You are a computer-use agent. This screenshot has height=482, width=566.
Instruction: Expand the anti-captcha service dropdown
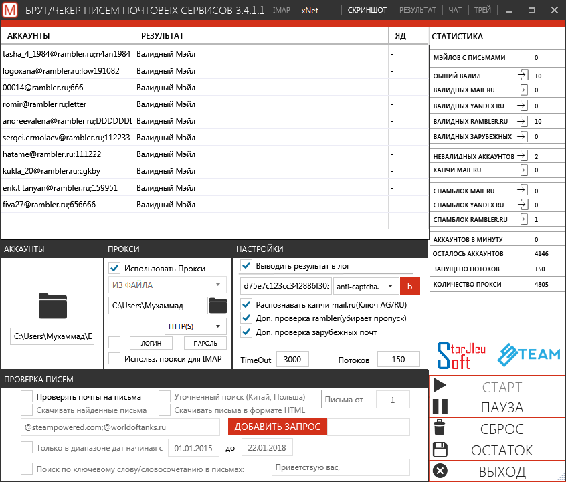coord(365,287)
